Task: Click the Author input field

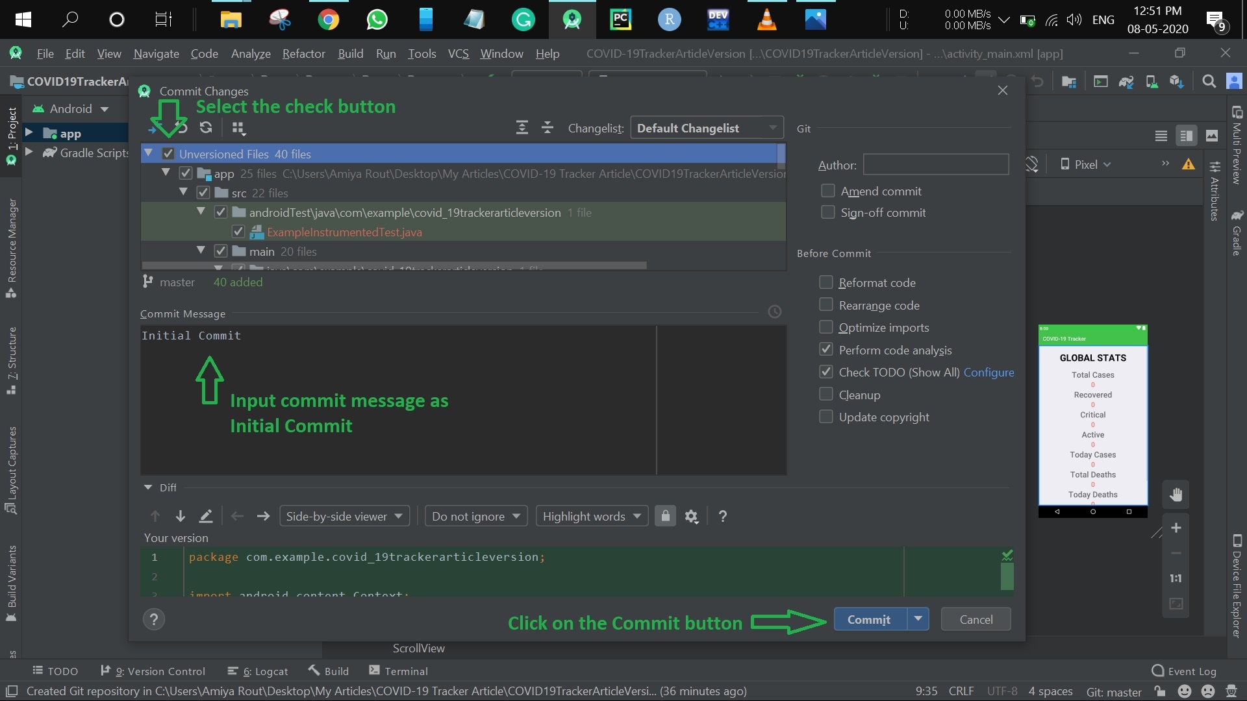Action: pos(935,164)
